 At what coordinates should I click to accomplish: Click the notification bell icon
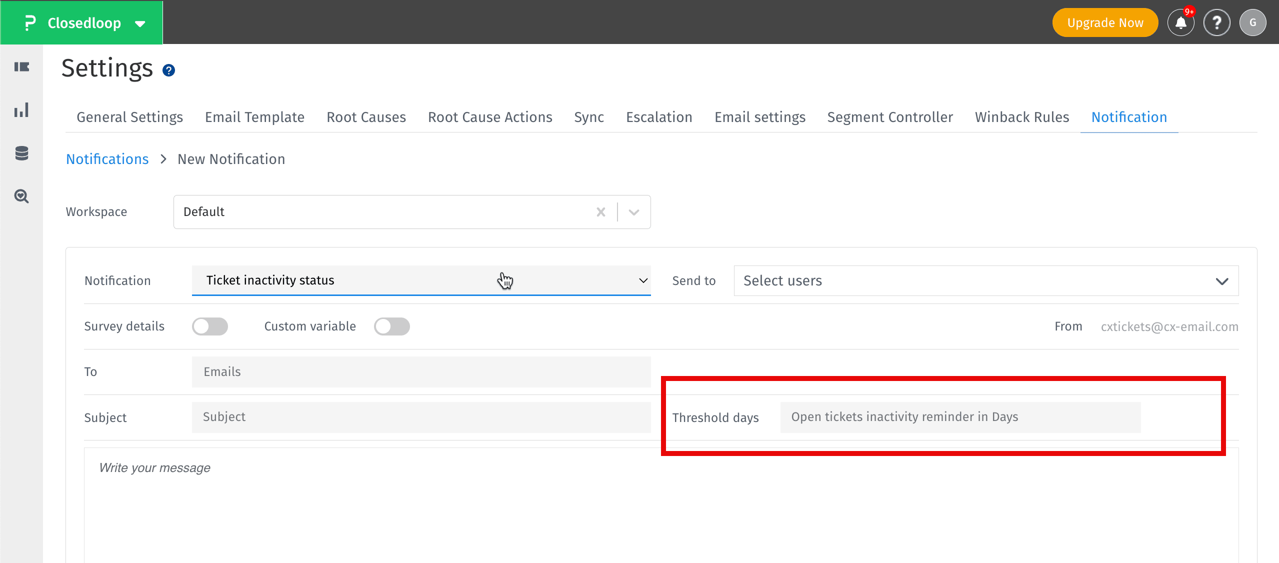tap(1180, 22)
